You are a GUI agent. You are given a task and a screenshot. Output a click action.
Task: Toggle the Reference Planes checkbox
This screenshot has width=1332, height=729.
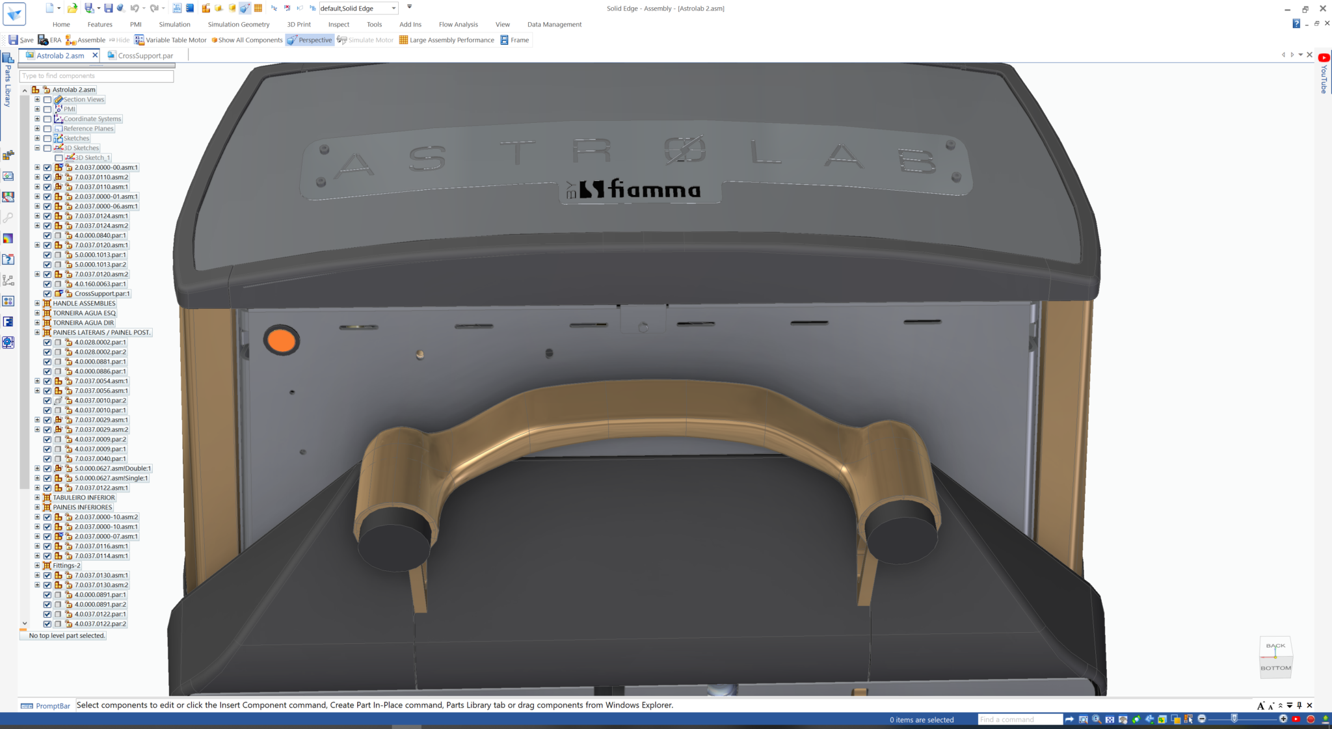(x=47, y=129)
